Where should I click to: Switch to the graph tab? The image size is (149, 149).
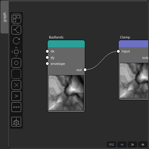point(5,17)
